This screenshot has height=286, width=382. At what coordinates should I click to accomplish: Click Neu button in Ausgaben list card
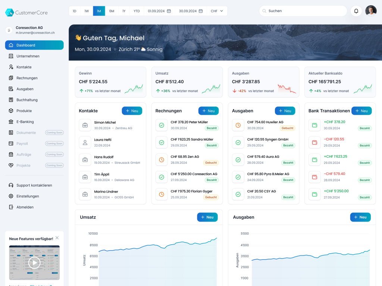point(285,111)
